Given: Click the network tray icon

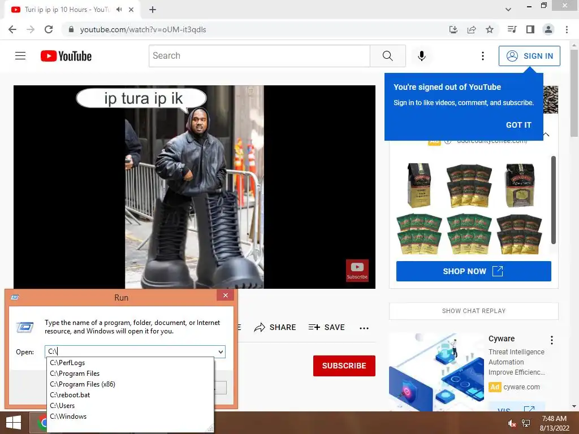Looking at the screenshot, I should (x=526, y=423).
